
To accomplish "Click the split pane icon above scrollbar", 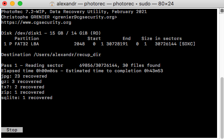I will pyautogui.click(x=222, y=11).
